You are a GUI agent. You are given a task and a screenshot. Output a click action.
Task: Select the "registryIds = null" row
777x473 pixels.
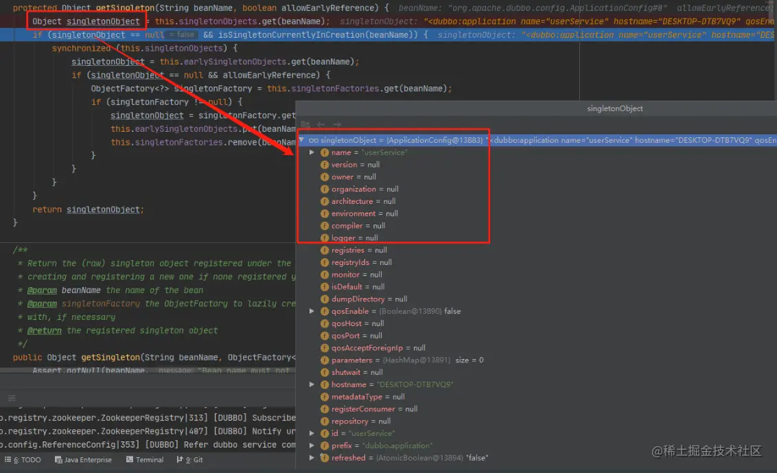361,262
